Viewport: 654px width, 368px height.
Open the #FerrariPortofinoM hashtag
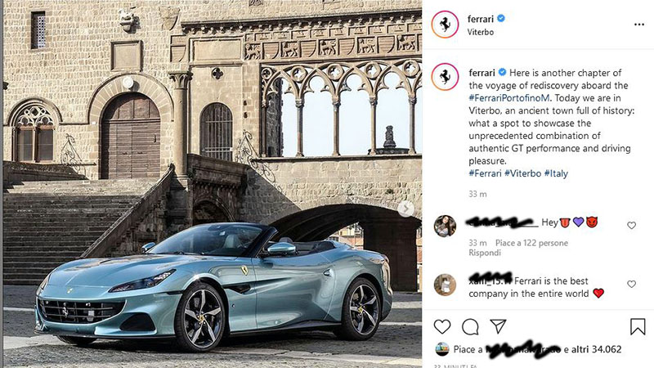coord(509,98)
